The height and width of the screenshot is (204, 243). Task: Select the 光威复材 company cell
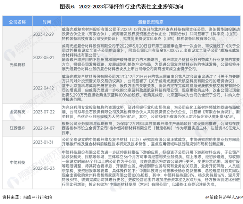coord(17,65)
